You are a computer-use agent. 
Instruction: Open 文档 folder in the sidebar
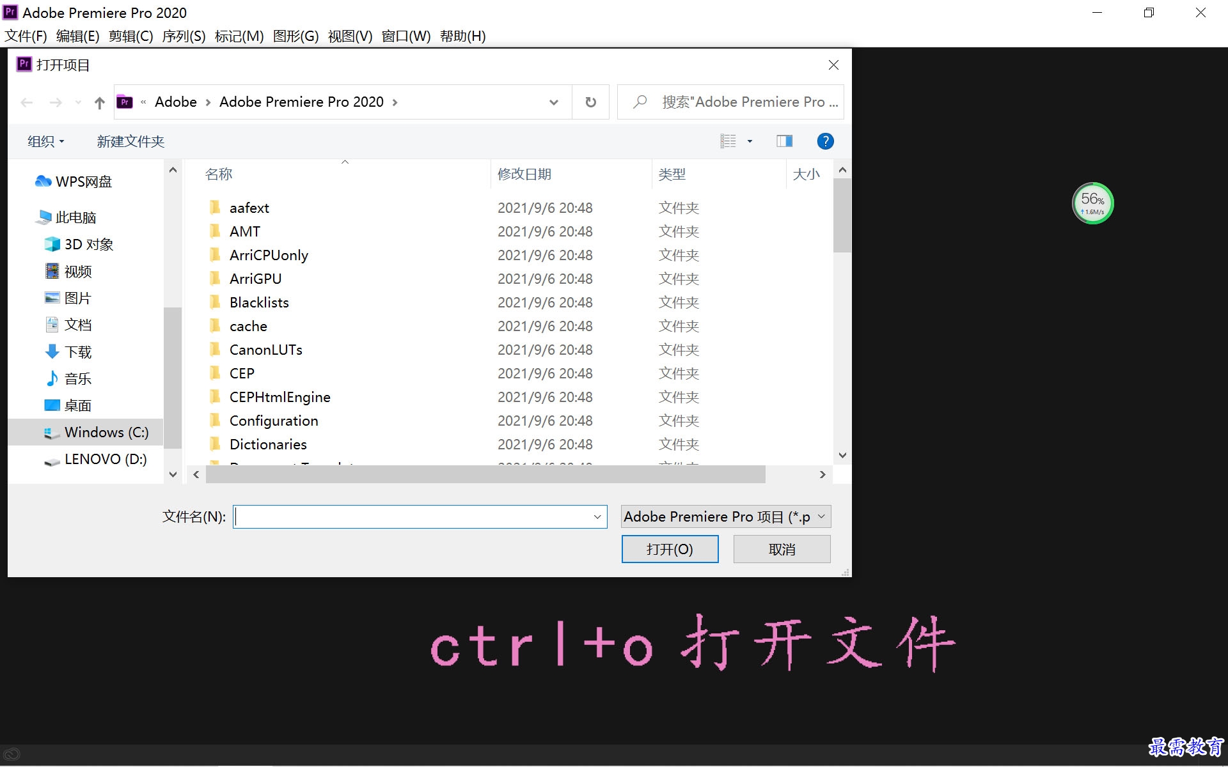click(x=68, y=325)
